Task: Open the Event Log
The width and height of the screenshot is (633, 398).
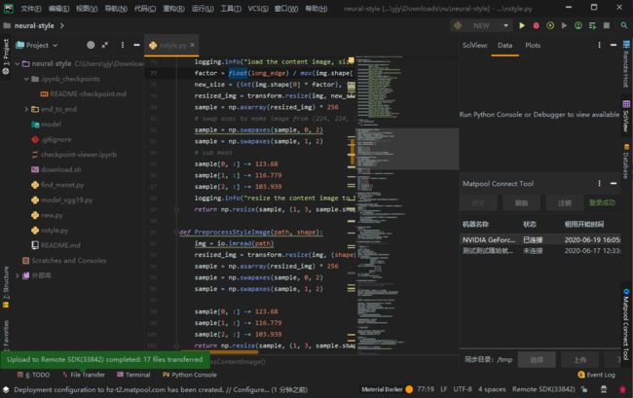Action: tap(596, 375)
